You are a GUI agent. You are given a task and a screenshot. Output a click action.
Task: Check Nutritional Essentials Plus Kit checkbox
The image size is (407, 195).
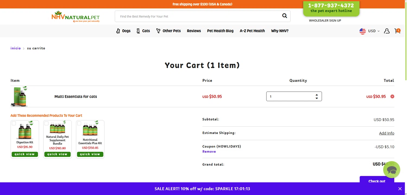pyautogui.click(x=79, y=123)
